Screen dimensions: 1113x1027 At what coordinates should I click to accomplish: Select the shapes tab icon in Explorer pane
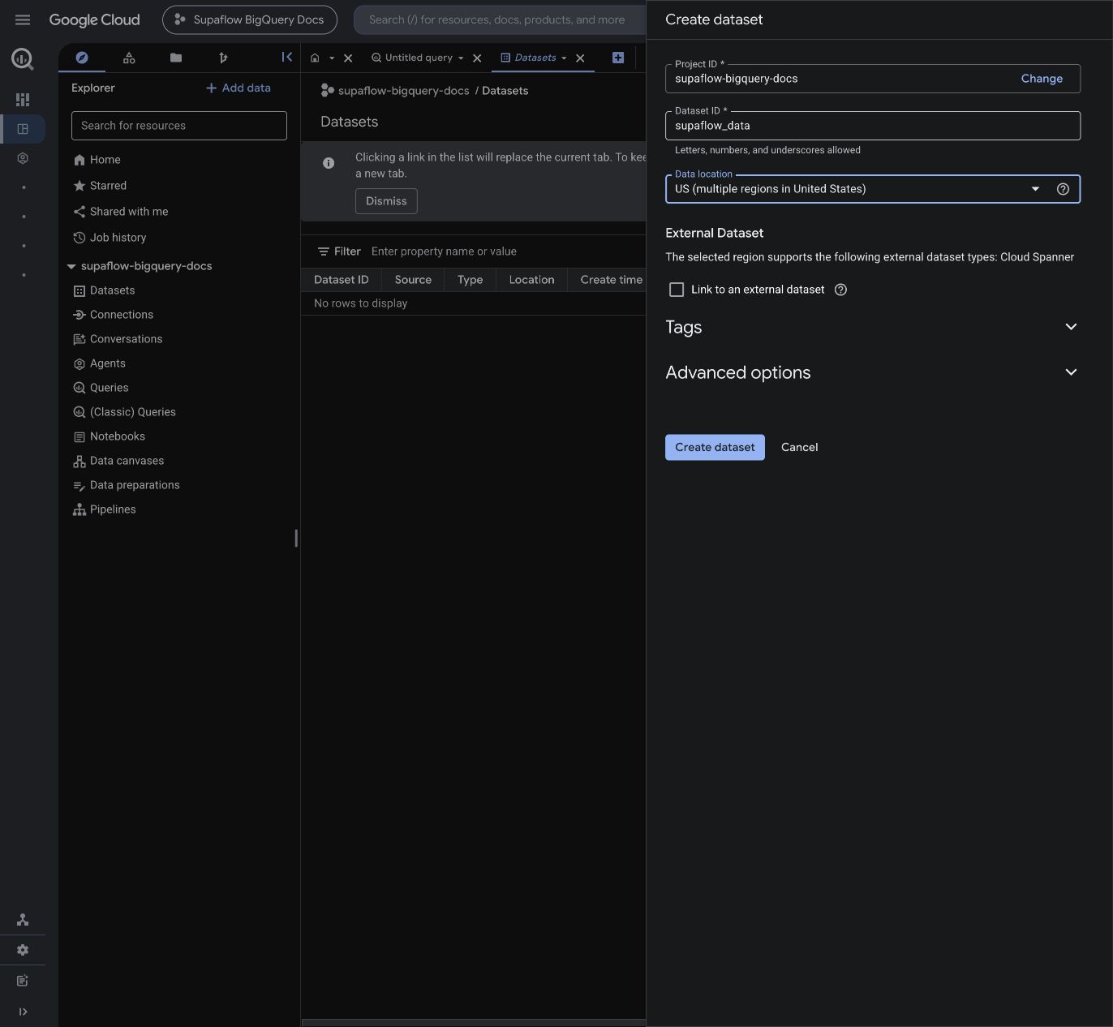click(x=129, y=58)
